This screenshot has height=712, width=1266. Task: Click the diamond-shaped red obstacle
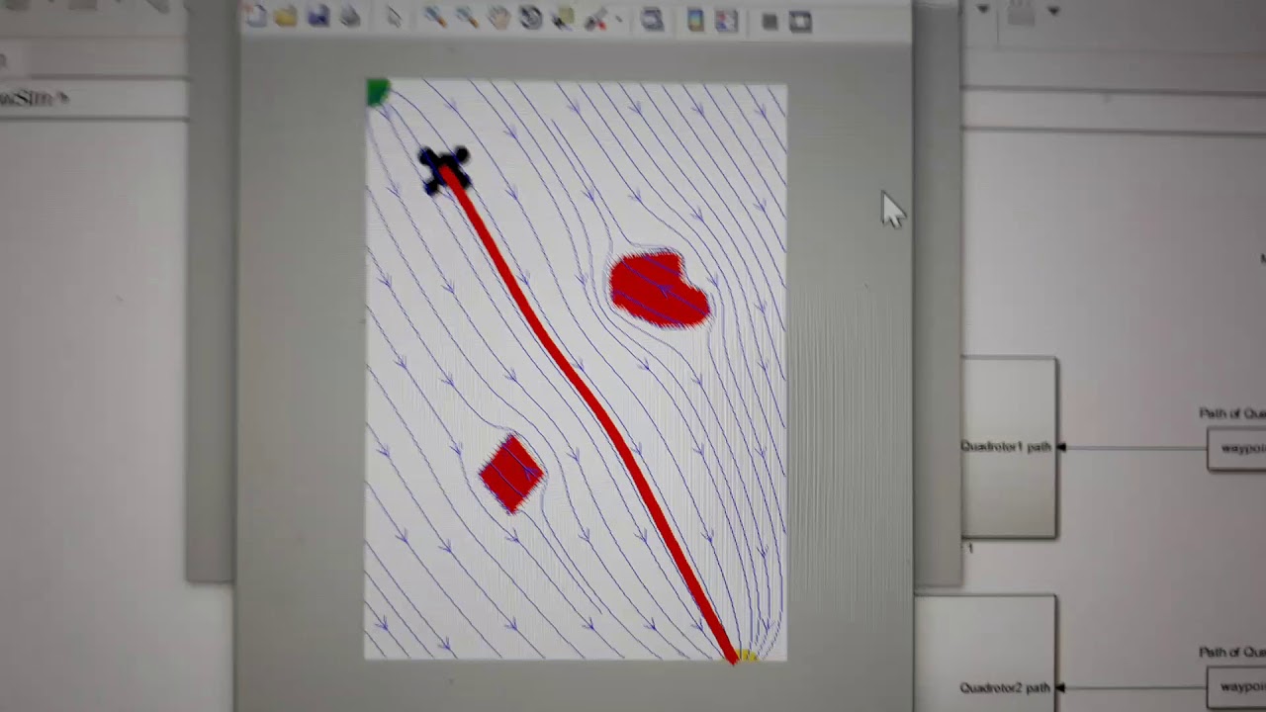(511, 474)
